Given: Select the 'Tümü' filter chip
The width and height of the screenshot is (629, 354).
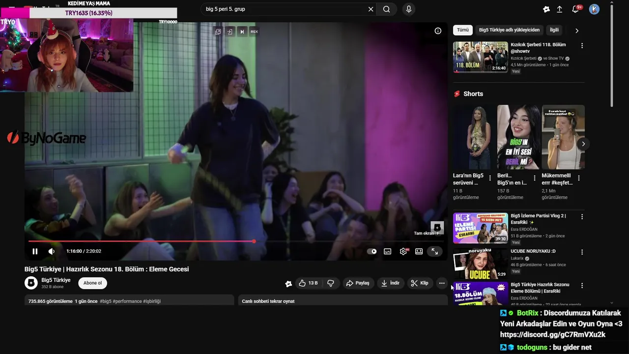Looking at the screenshot, I should (463, 30).
